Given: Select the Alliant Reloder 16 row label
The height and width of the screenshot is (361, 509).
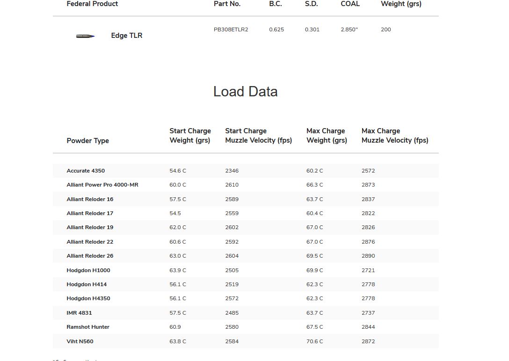Looking at the screenshot, I should [x=90, y=199].
